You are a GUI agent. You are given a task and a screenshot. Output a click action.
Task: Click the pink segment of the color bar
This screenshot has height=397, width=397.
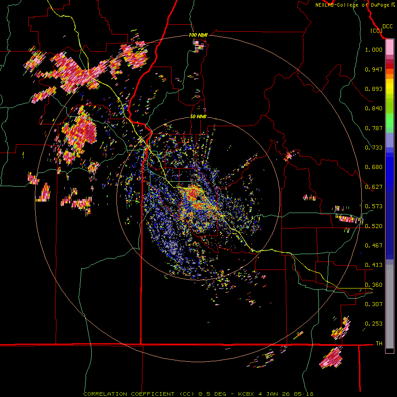pos(390,47)
